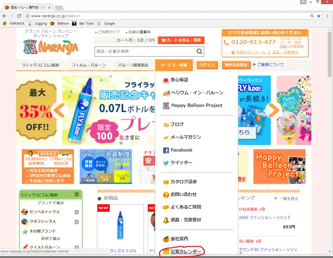
Task: View site information icon beside the URL
Action: [x=27, y=16]
